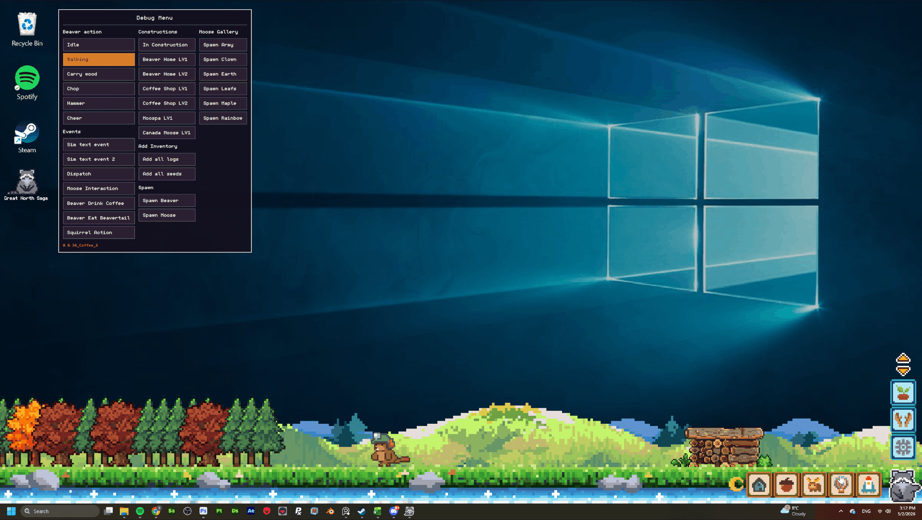This screenshot has height=520, width=922.
Task: Click the orange up arrow
Action: click(903, 358)
